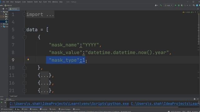The image size is (200, 112).
Task: Rerun main using the green arrow in Run panel
Action: click(x=2, y=102)
